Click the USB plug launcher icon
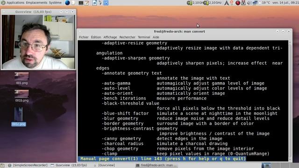This screenshot has height=168, width=299. pos(100,3)
